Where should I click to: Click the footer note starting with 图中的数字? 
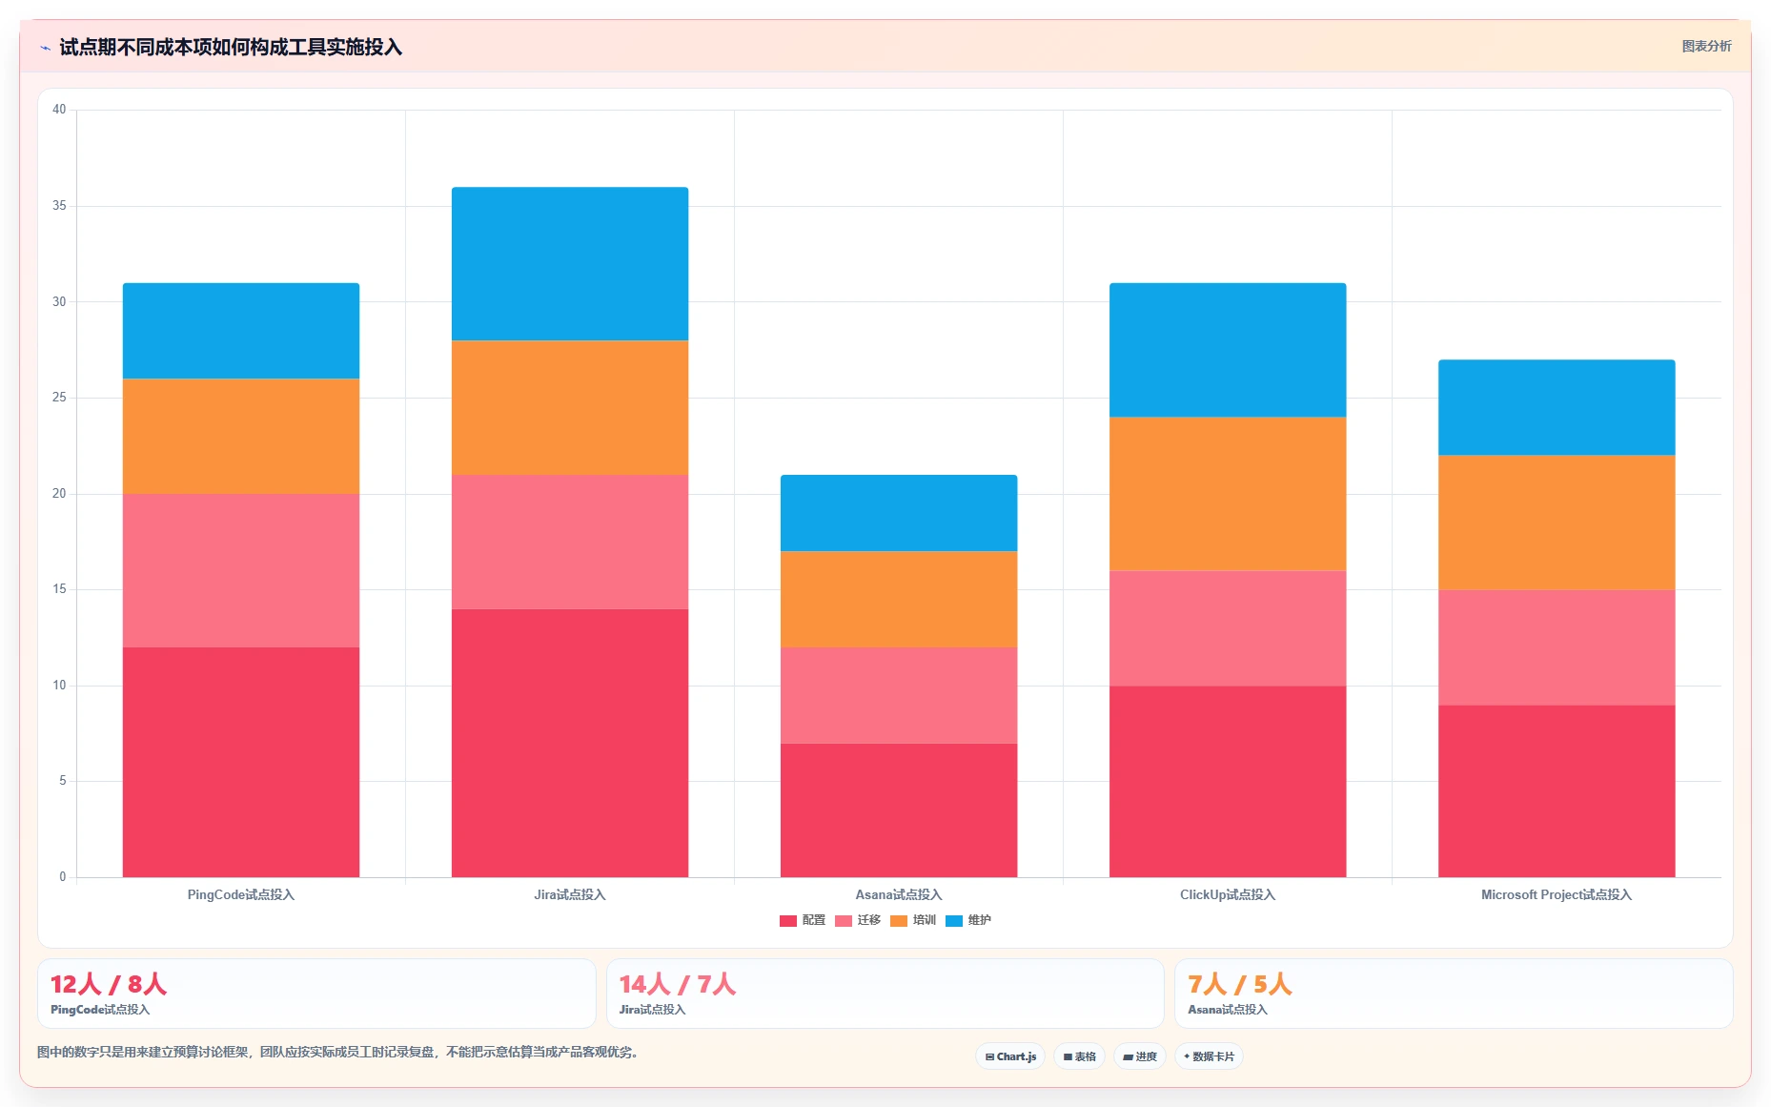337,1053
